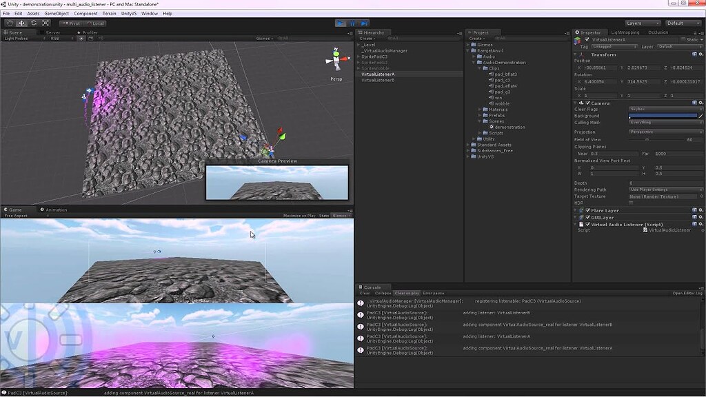This screenshot has height=397, width=706.
Task: Select the Scale tool
Action: point(45,23)
